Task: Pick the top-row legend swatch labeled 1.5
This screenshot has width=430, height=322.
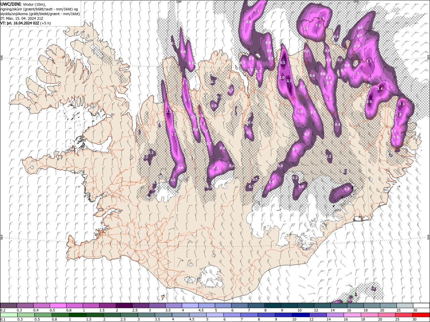Action: point(107,305)
